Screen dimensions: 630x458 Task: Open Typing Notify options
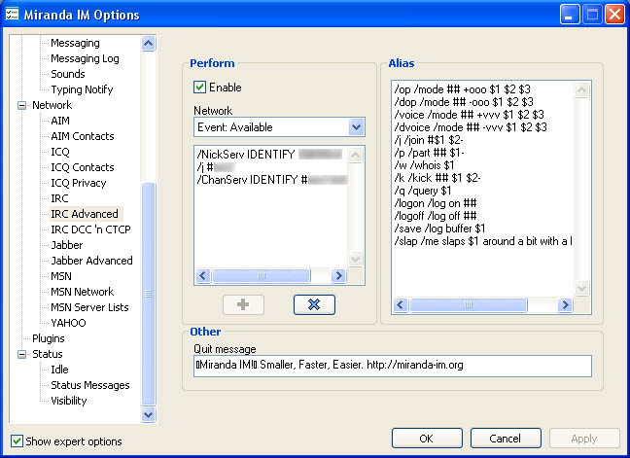82,89
